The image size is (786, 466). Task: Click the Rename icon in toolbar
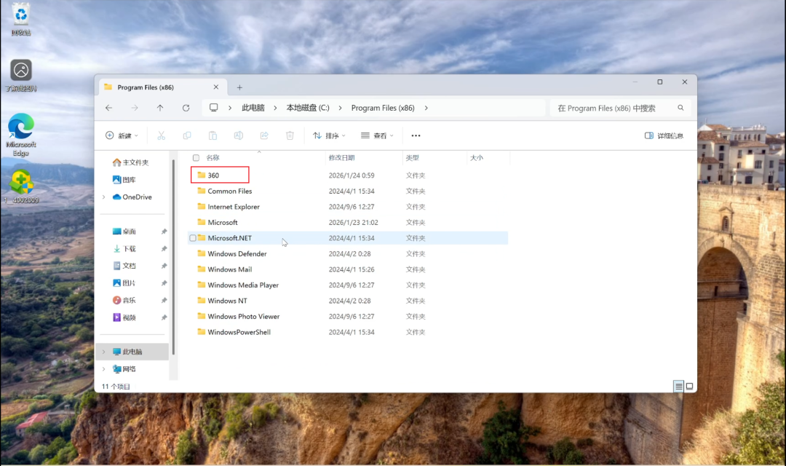tap(239, 135)
